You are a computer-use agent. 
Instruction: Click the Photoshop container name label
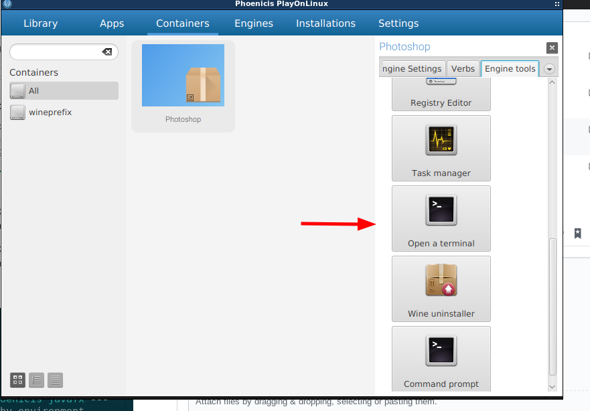[183, 119]
